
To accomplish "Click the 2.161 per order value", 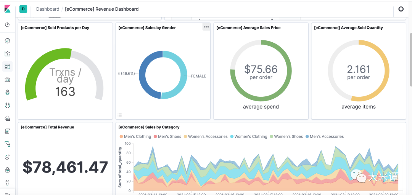I will tap(359, 69).
